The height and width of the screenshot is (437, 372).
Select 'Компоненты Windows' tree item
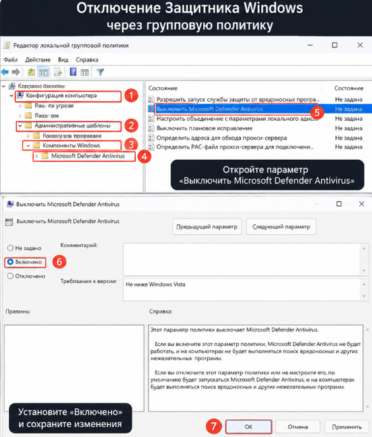click(71, 145)
